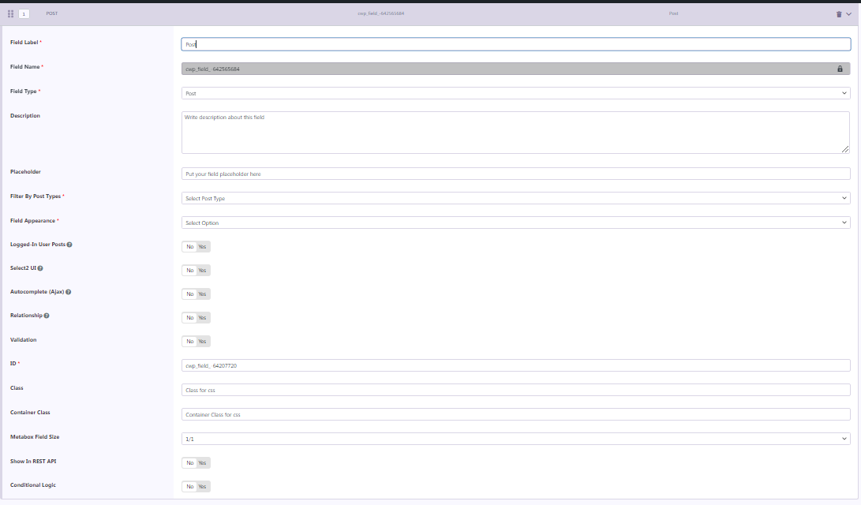861x505 pixels.
Task: Open help icon for Logged-In User Posts
Action: coord(69,245)
